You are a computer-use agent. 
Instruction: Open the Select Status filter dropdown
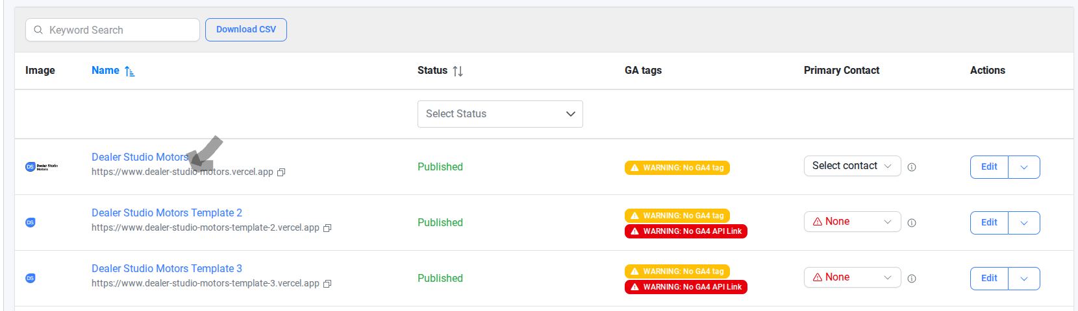500,114
